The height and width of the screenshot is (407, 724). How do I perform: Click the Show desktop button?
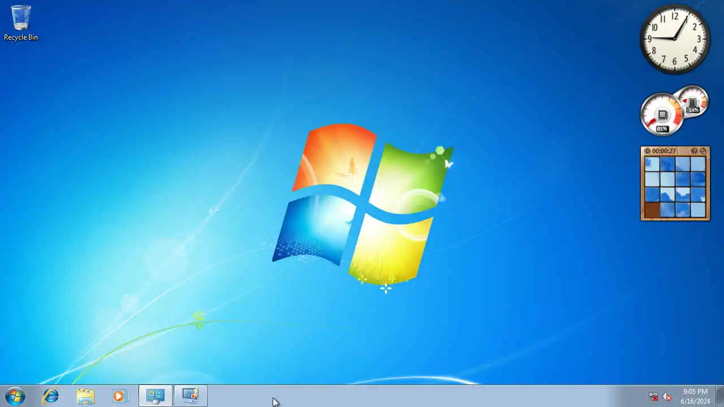point(719,396)
